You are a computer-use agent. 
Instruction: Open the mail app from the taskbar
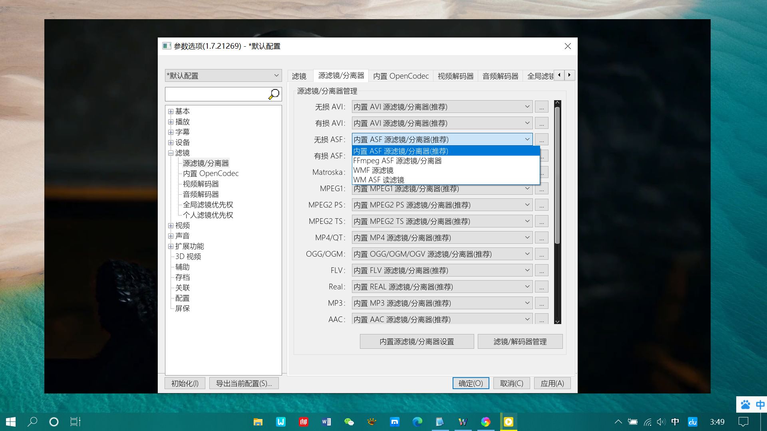tap(303, 422)
